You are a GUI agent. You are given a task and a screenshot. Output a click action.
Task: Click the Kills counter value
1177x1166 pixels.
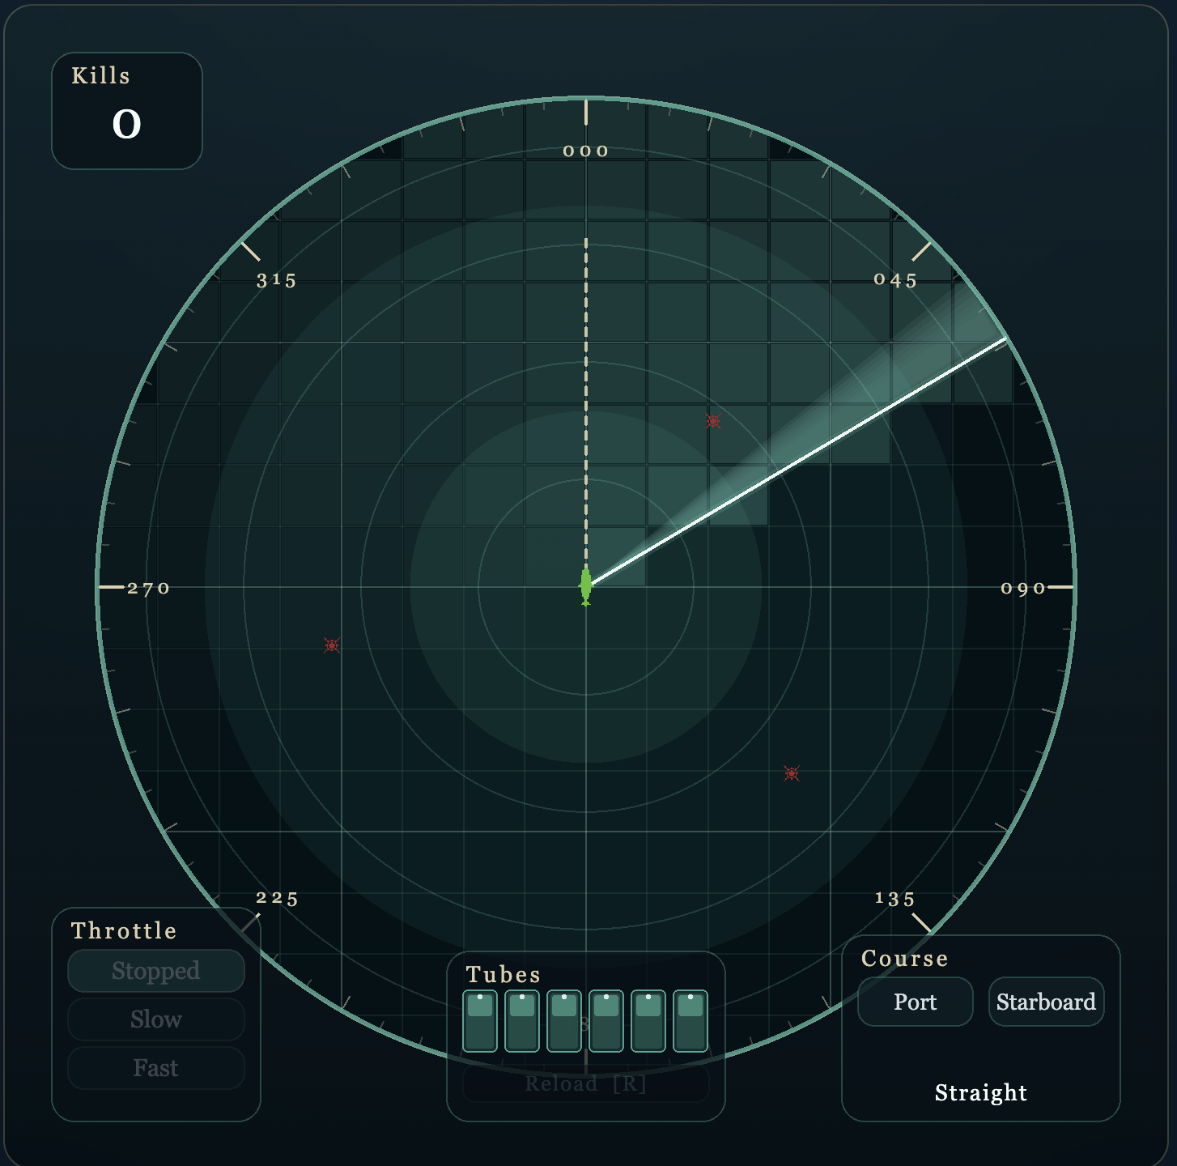tap(127, 125)
